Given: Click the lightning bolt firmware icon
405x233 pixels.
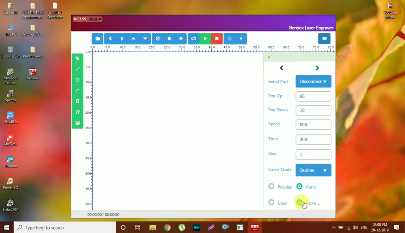Looking at the screenshot, I should [241, 39].
